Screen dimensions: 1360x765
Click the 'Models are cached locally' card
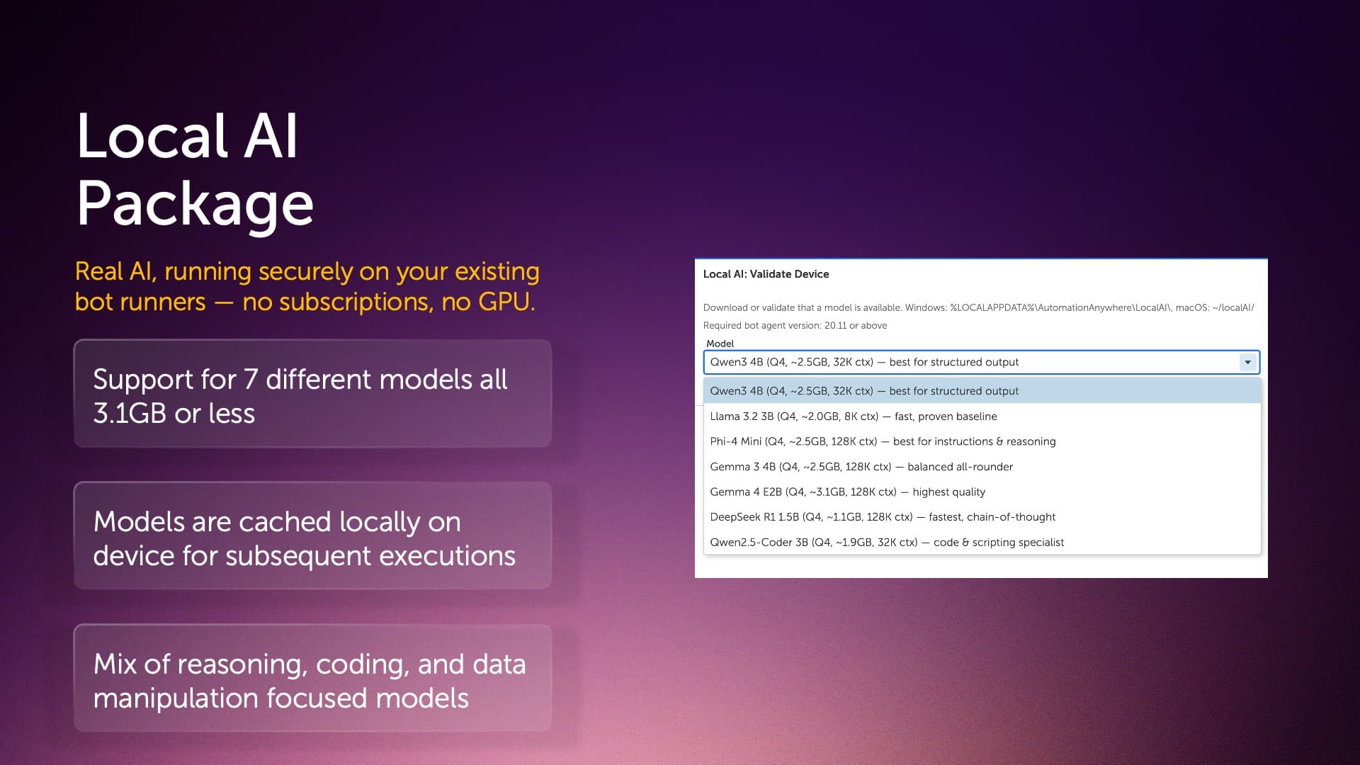point(312,535)
